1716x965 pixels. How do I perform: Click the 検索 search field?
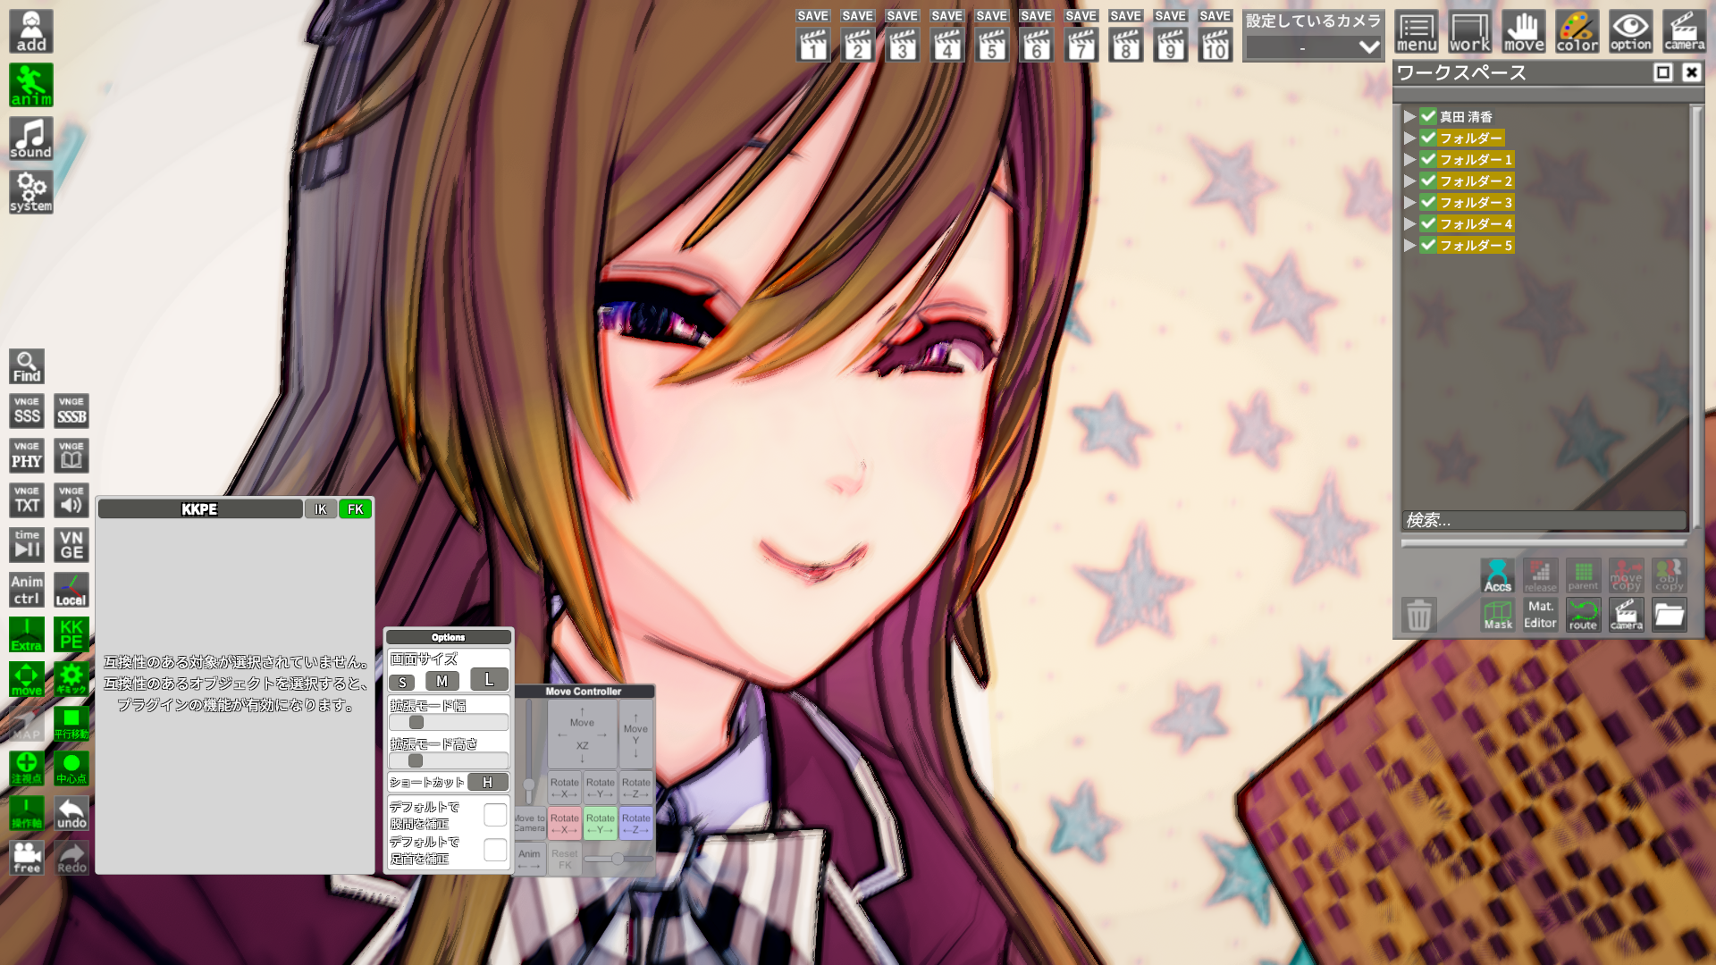(1543, 520)
